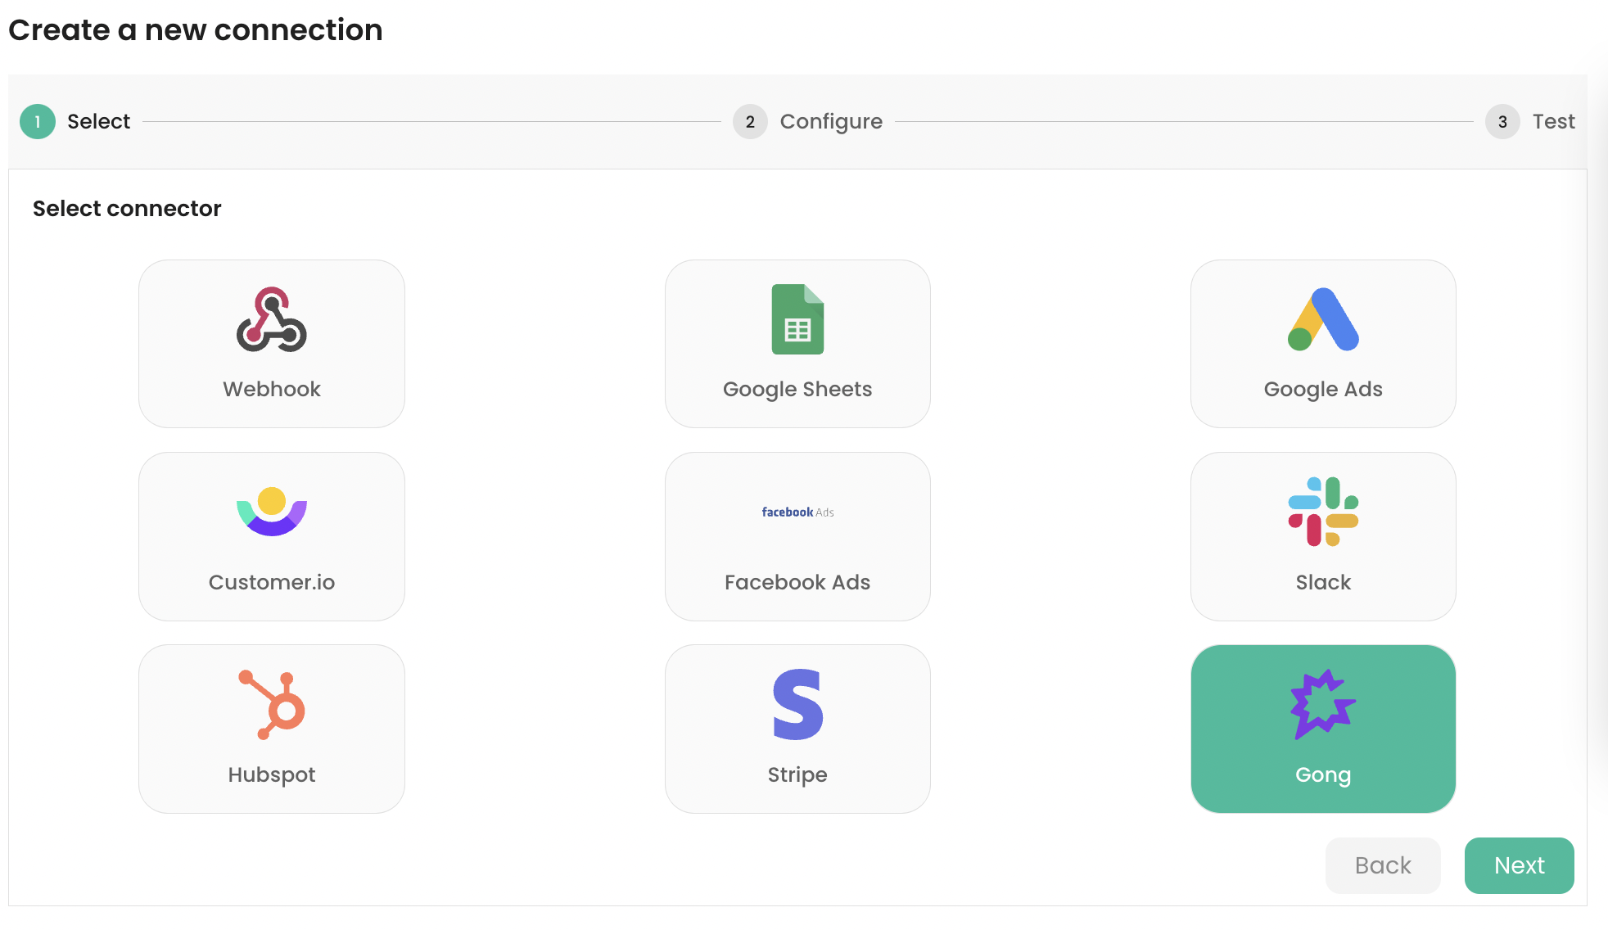Click the step 1 green circle

37,122
